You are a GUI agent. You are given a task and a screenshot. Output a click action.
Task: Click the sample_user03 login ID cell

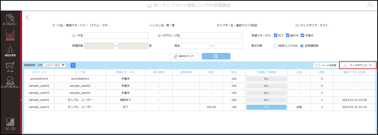tap(39, 93)
